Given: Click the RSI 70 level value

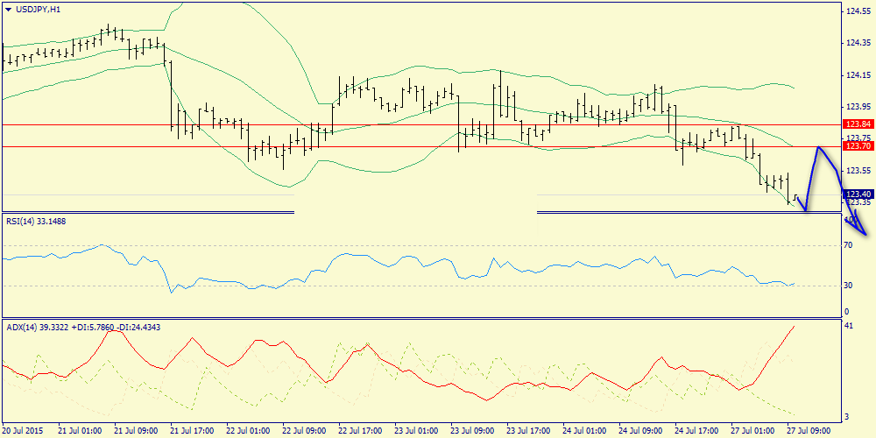Looking at the screenshot, I should pyautogui.click(x=850, y=244).
